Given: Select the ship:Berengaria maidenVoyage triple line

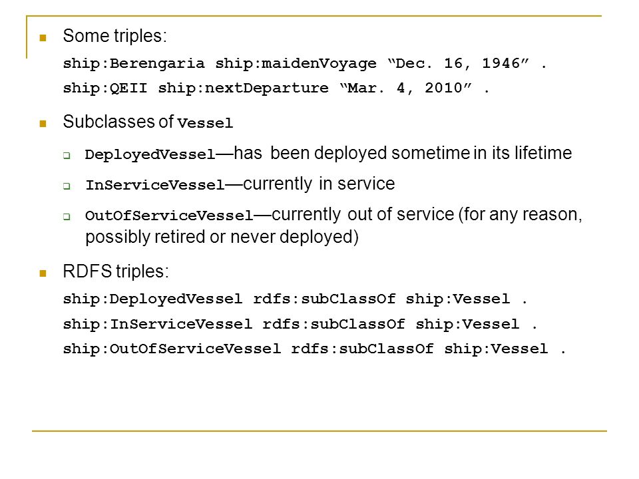Looking at the screenshot, I should (305, 64).
